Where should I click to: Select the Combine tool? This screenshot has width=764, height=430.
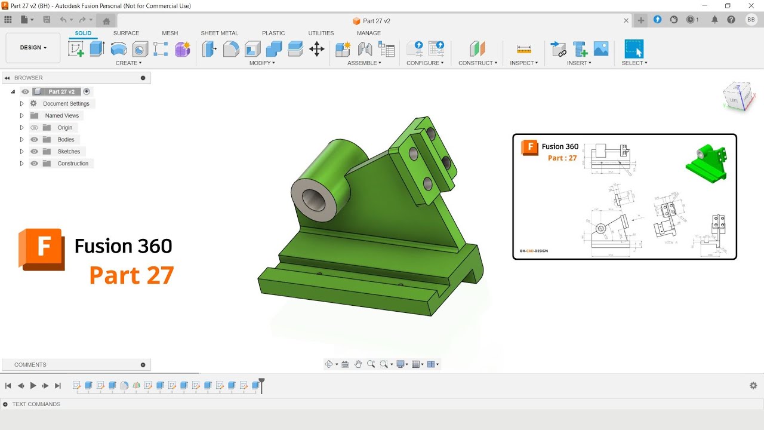(x=274, y=49)
